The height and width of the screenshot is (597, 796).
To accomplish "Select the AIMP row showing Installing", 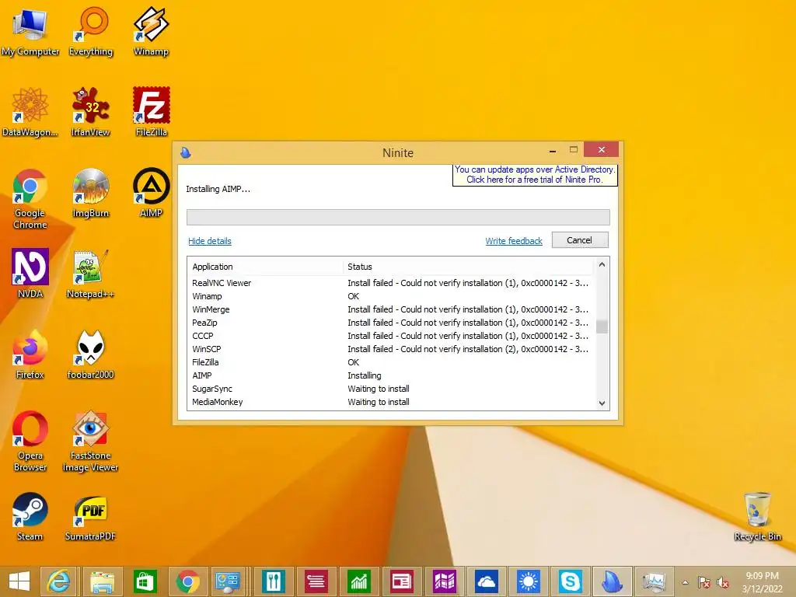I will coord(391,375).
